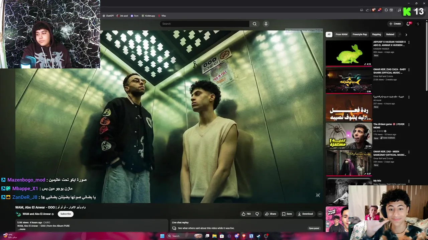This screenshot has width=428, height=240.
Task: Open Brave browser taskbar icon
Action: point(244,236)
